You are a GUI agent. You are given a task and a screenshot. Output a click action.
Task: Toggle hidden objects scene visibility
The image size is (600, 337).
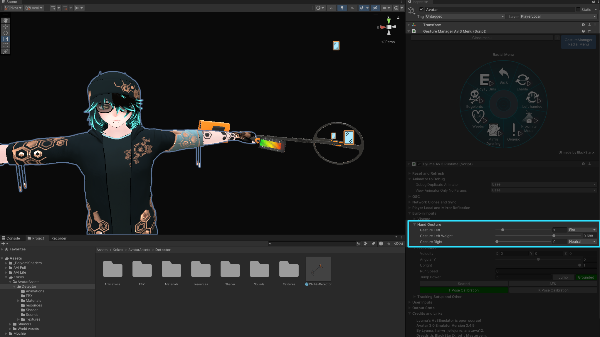[375, 8]
